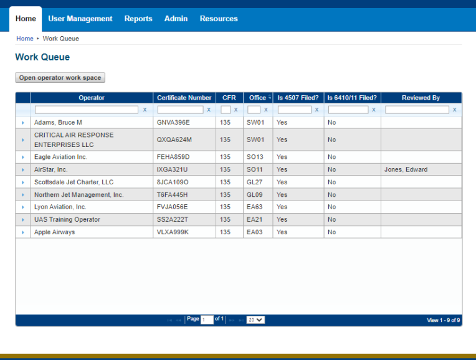Expand the Adams, Bruce M row
This screenshot has height=360, width=476.
pos(23,123)
